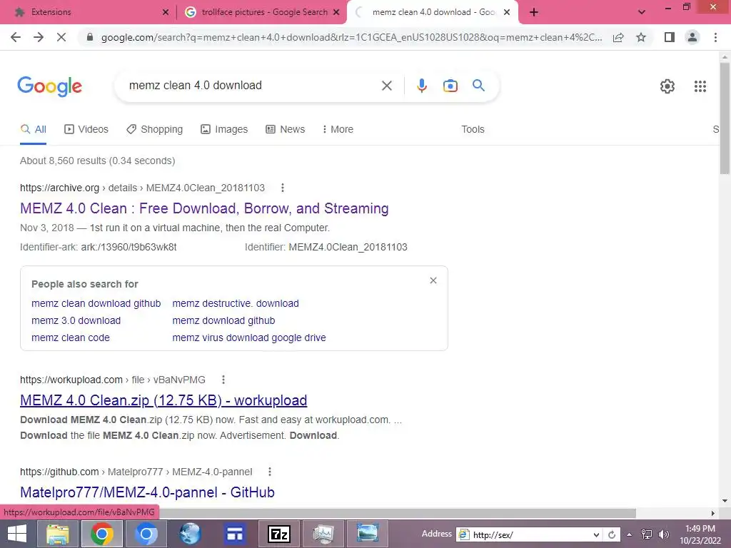Select the Videos search filter
This screenshot has width=731, height=548.
pos(86,129)
